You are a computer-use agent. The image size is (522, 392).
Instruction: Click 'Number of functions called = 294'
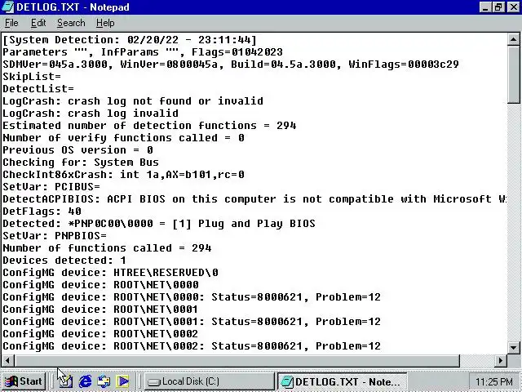107,248
